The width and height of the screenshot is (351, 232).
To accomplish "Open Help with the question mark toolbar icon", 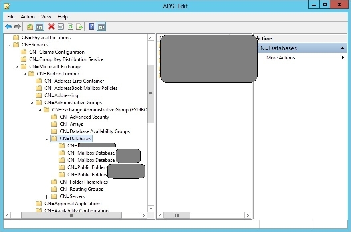I will pos(91,26).
